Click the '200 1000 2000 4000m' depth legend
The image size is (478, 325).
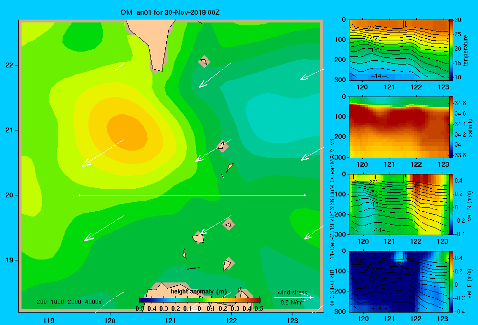[x=70, y=302]
